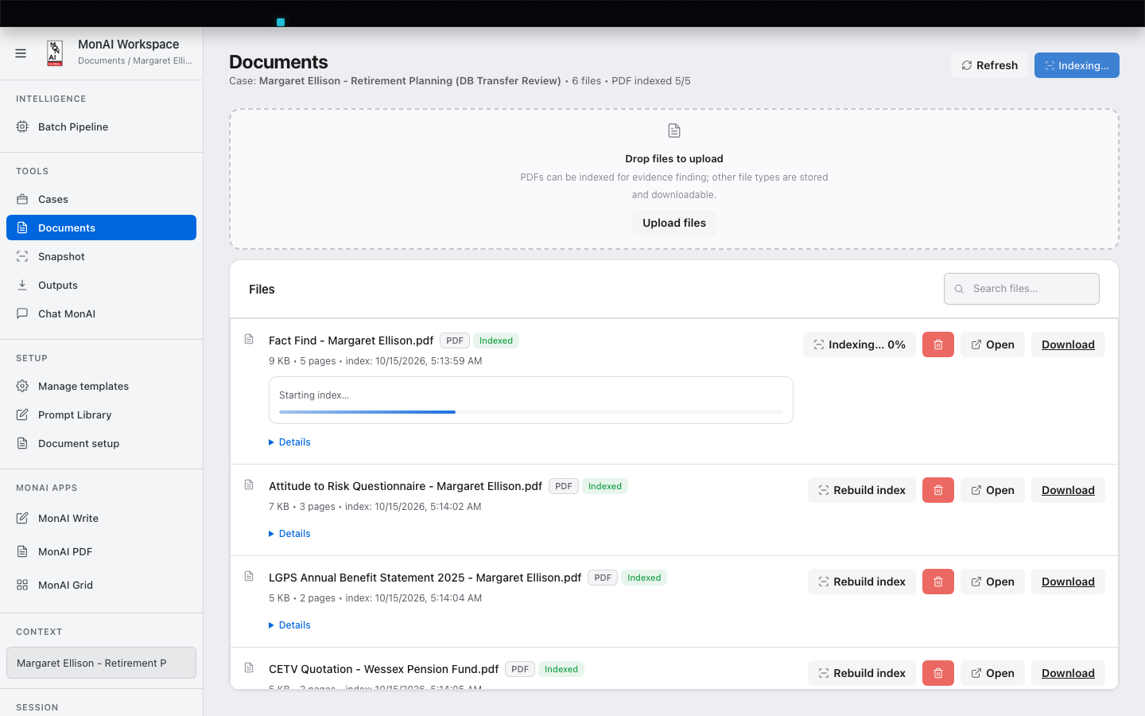The width and height of the screenshot is (1145, 716).
Task: Delete Attitude to Risk Questionnaire file
Action: coord(938,490)
